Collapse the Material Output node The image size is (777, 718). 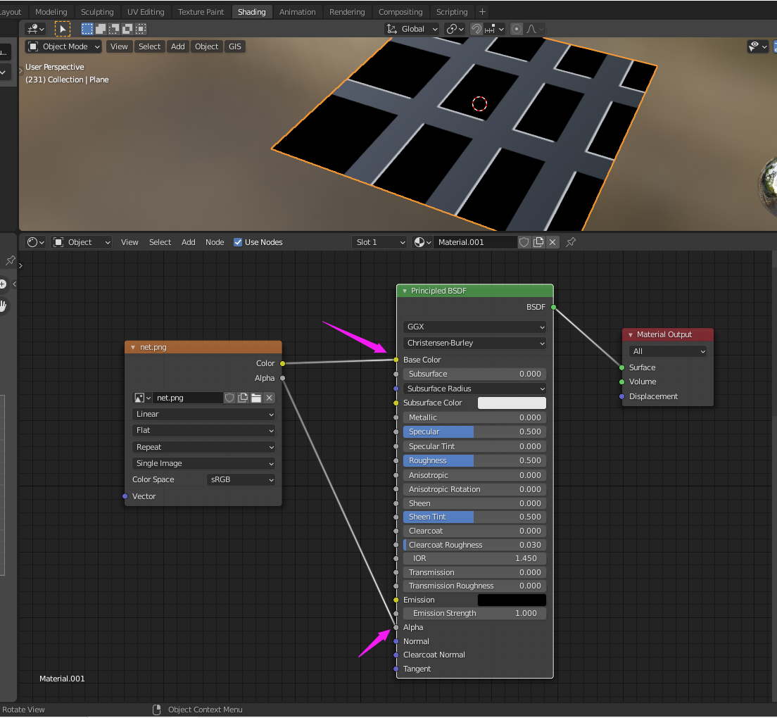coord(631,335)
